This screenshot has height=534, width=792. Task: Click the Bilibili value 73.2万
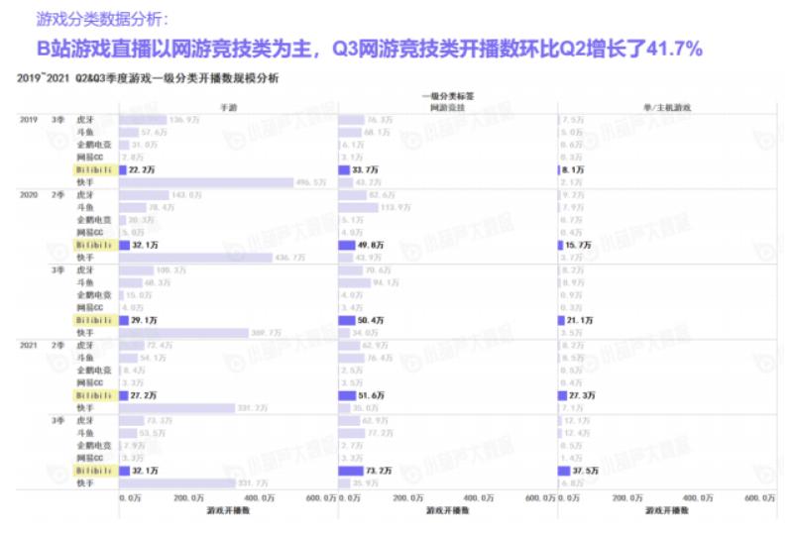point(379,471)
